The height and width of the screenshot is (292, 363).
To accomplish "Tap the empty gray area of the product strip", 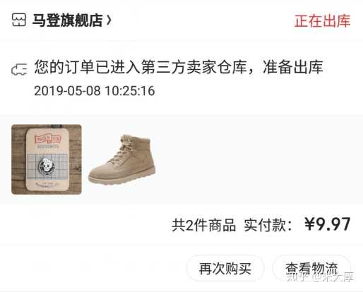I will click(x=259, y=159).
